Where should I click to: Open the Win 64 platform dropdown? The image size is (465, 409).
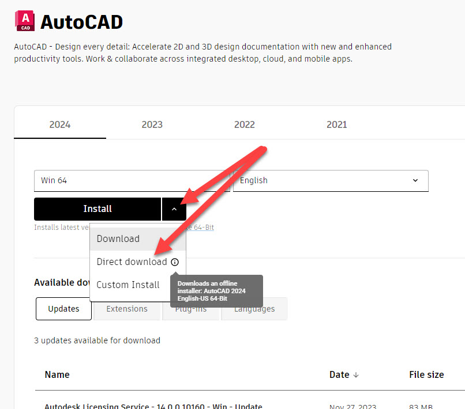tap(132, 181)
